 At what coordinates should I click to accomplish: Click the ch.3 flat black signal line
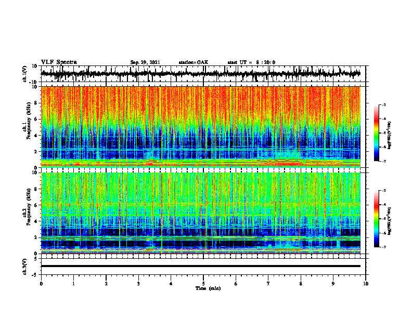(201, 266)
